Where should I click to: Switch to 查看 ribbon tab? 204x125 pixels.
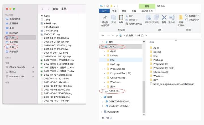click(134, 11)
